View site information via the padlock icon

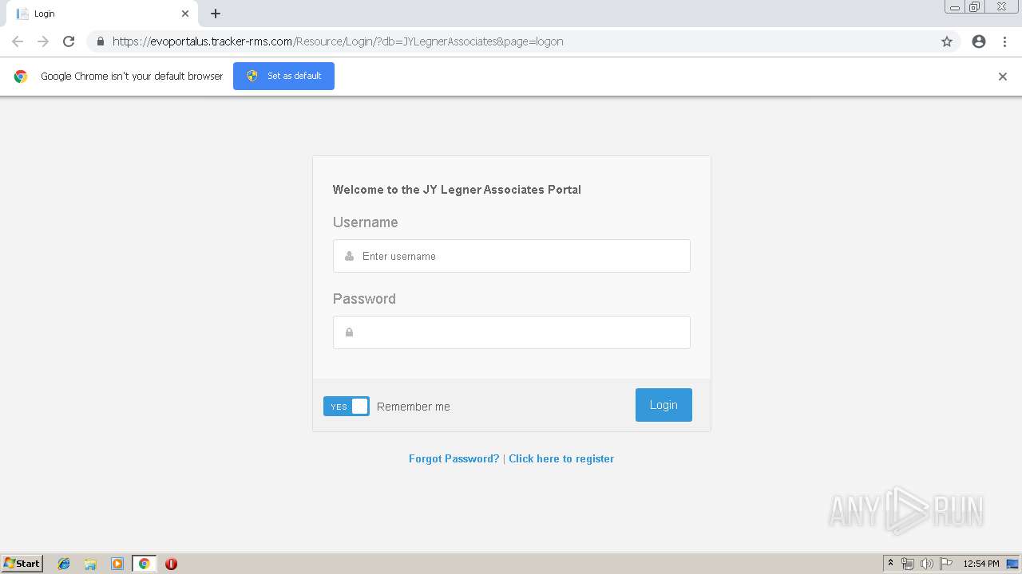pyautogui.click(x=100, y=41)
